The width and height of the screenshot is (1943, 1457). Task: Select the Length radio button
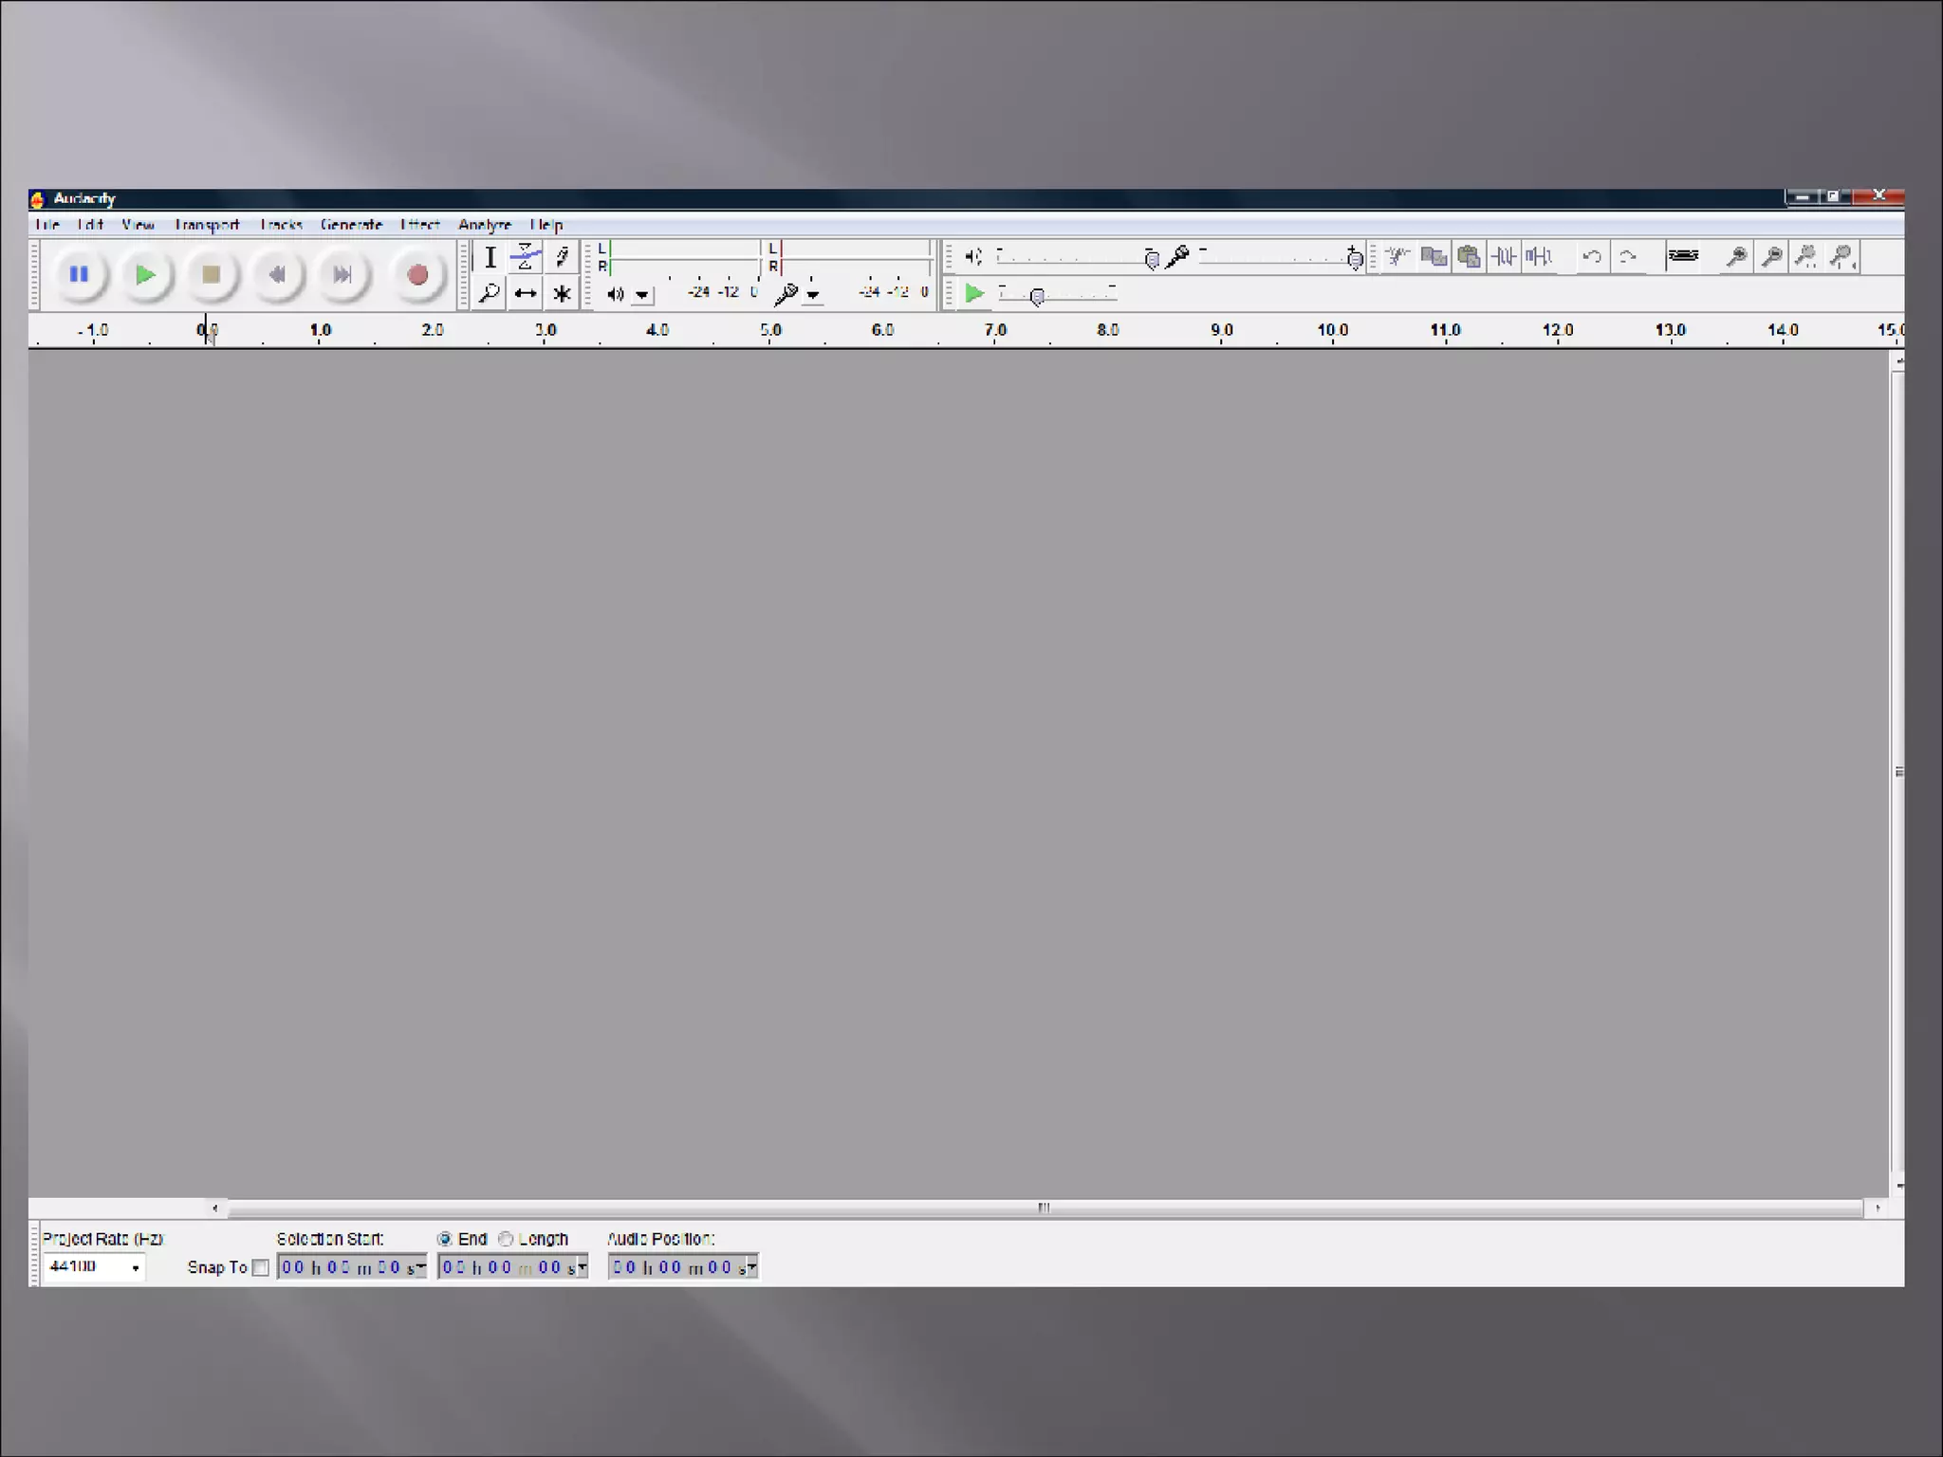click(x=506, y=1239)
